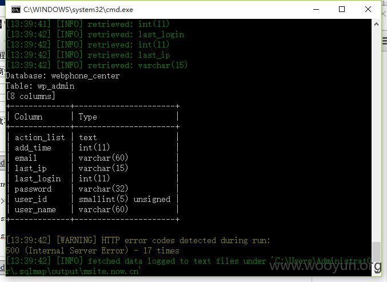Click the vertical scrollbar thumb
This screenshot has width=387, height=282.
(376, 252)
